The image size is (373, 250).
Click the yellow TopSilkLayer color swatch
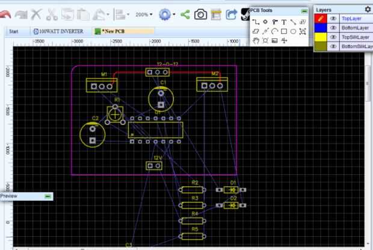[x=321, y=37]
